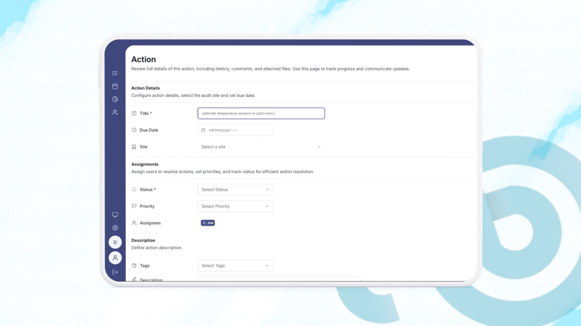Open the Select Status dropdown
Screen dimensions: 581x326
(236, 190)
